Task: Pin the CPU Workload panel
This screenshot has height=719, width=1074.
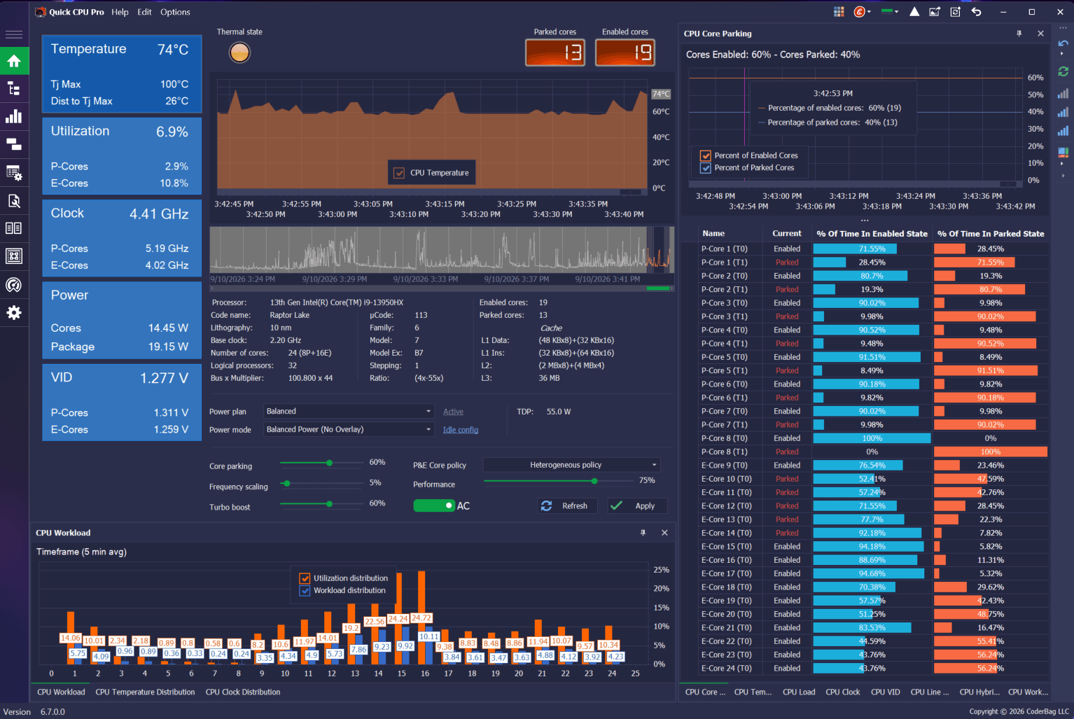Action: pyautogui.click(x=643, y=533)
